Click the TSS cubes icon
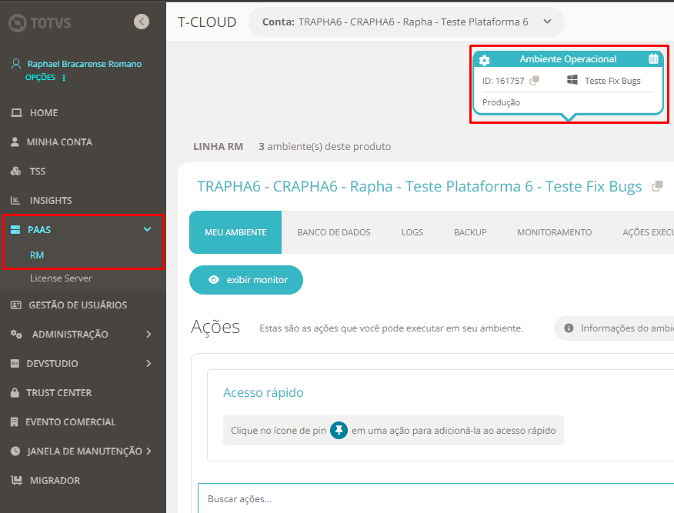674x513 pixels. (x=16, y=171)
